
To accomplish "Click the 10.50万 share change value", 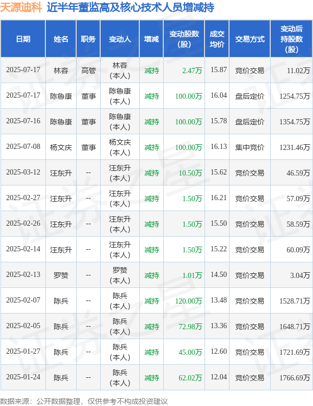I will [190, 173].
